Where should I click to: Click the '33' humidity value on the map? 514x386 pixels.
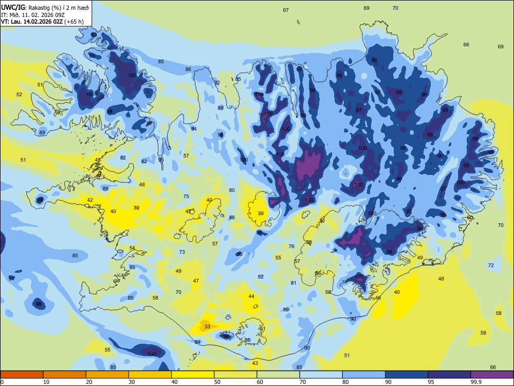point(207,327)
